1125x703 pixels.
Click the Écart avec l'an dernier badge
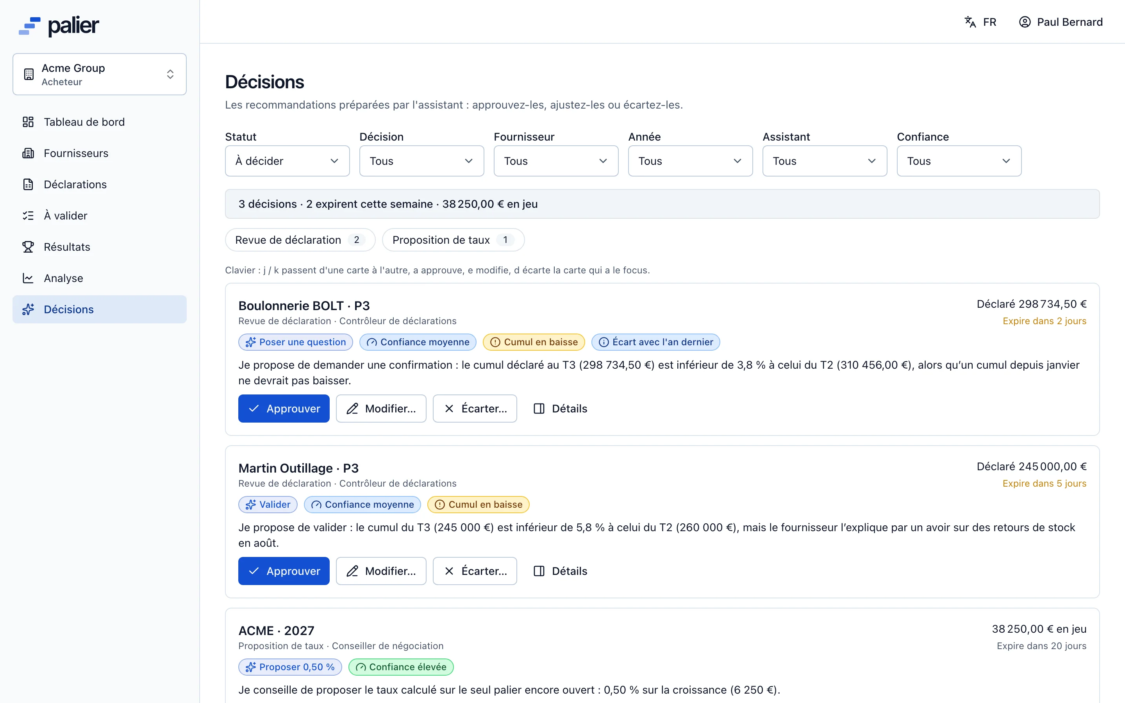655,342
